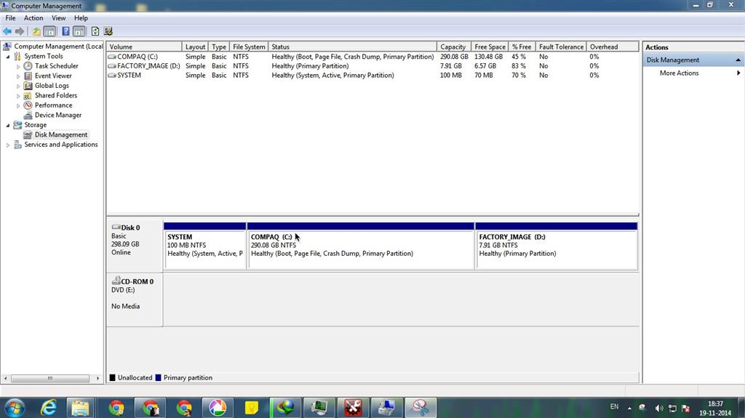Open Picasa from the taskbar

[217, 408]
